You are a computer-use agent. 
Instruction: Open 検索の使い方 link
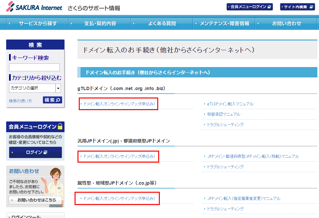[20, 101]
